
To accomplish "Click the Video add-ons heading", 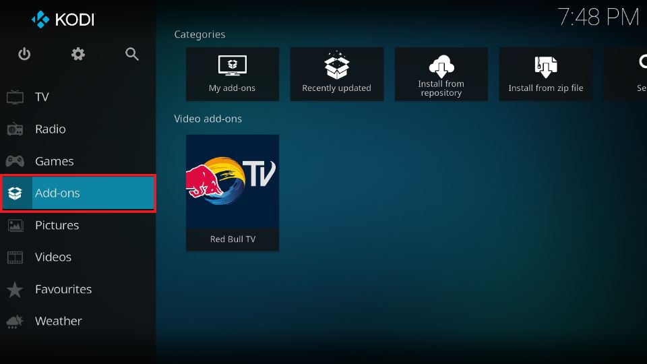I will 208,119.
